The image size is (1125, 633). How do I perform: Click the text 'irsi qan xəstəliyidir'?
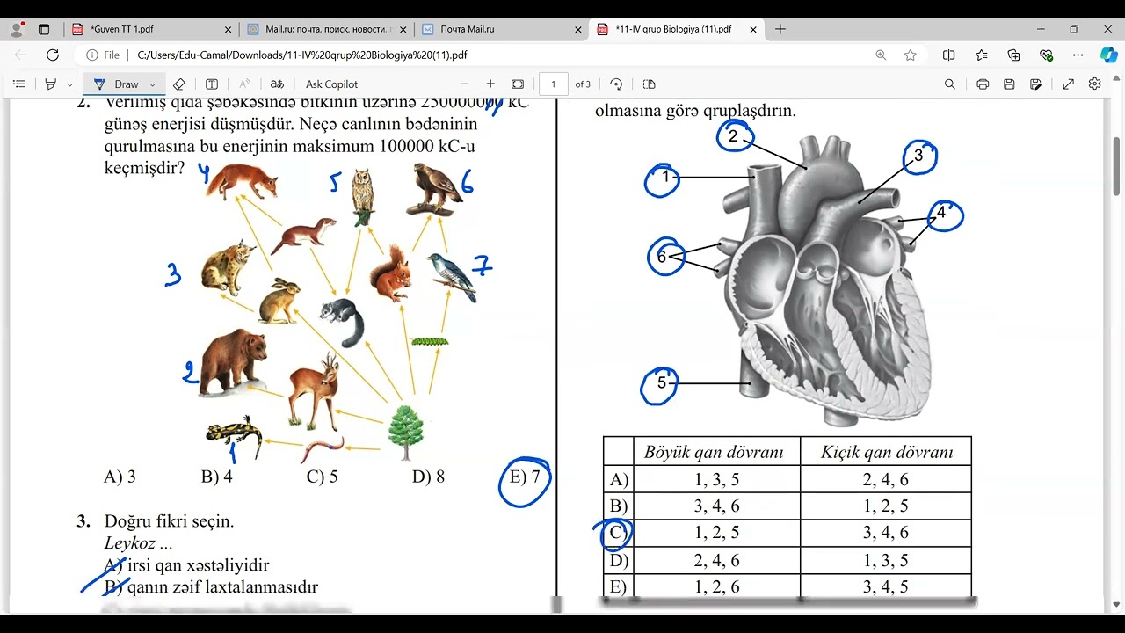199,565
